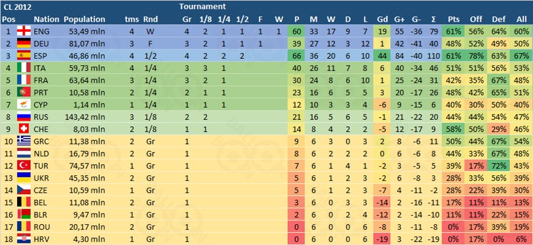533x245 pixels.
Task: Click the Croatia flag icon
Action: 24,238
